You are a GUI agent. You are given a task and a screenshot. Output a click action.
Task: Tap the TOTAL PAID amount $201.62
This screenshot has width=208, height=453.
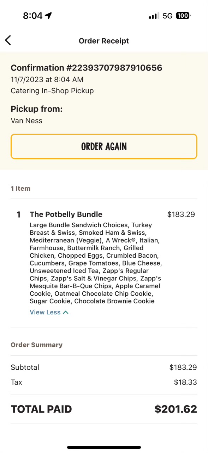[176, 409]
